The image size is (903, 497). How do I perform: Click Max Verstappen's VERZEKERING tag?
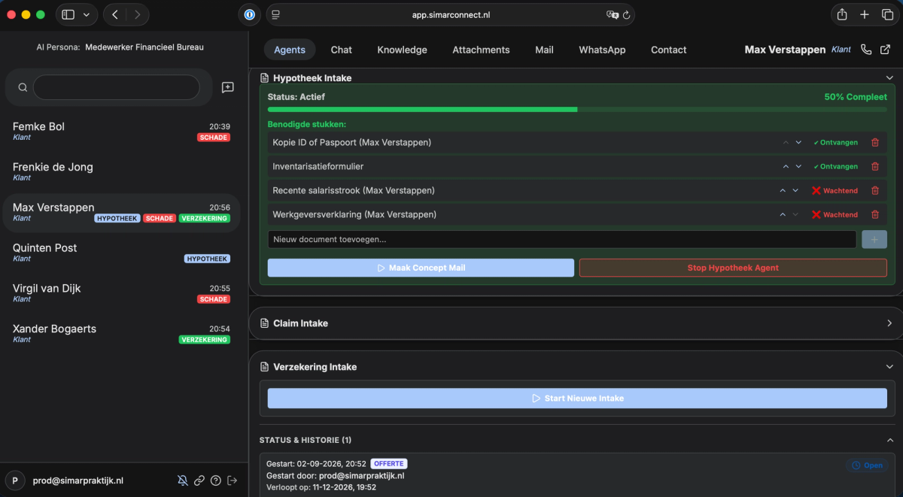[205, 218]
